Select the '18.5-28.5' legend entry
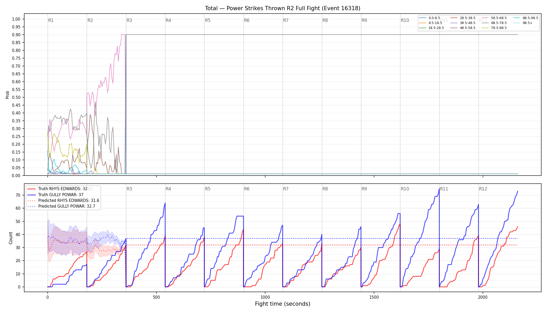Image resolution: width=547 pixels, height=313 pixels. point(432,28)
